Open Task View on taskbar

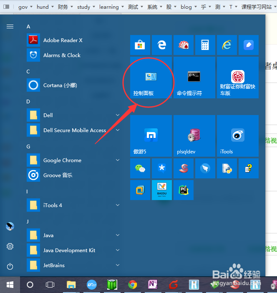pyautogui.click(x=50, y=285)
